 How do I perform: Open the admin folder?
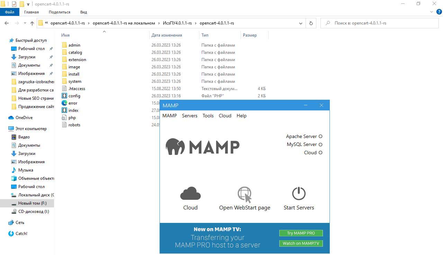pyautogui.click(x=74, y=45)
